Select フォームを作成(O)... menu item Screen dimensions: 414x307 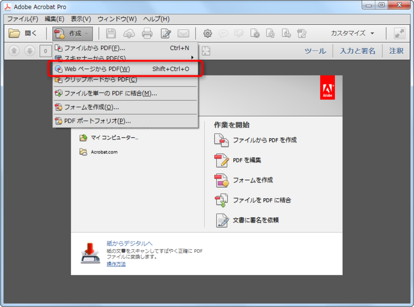click(x=125, y=107)
